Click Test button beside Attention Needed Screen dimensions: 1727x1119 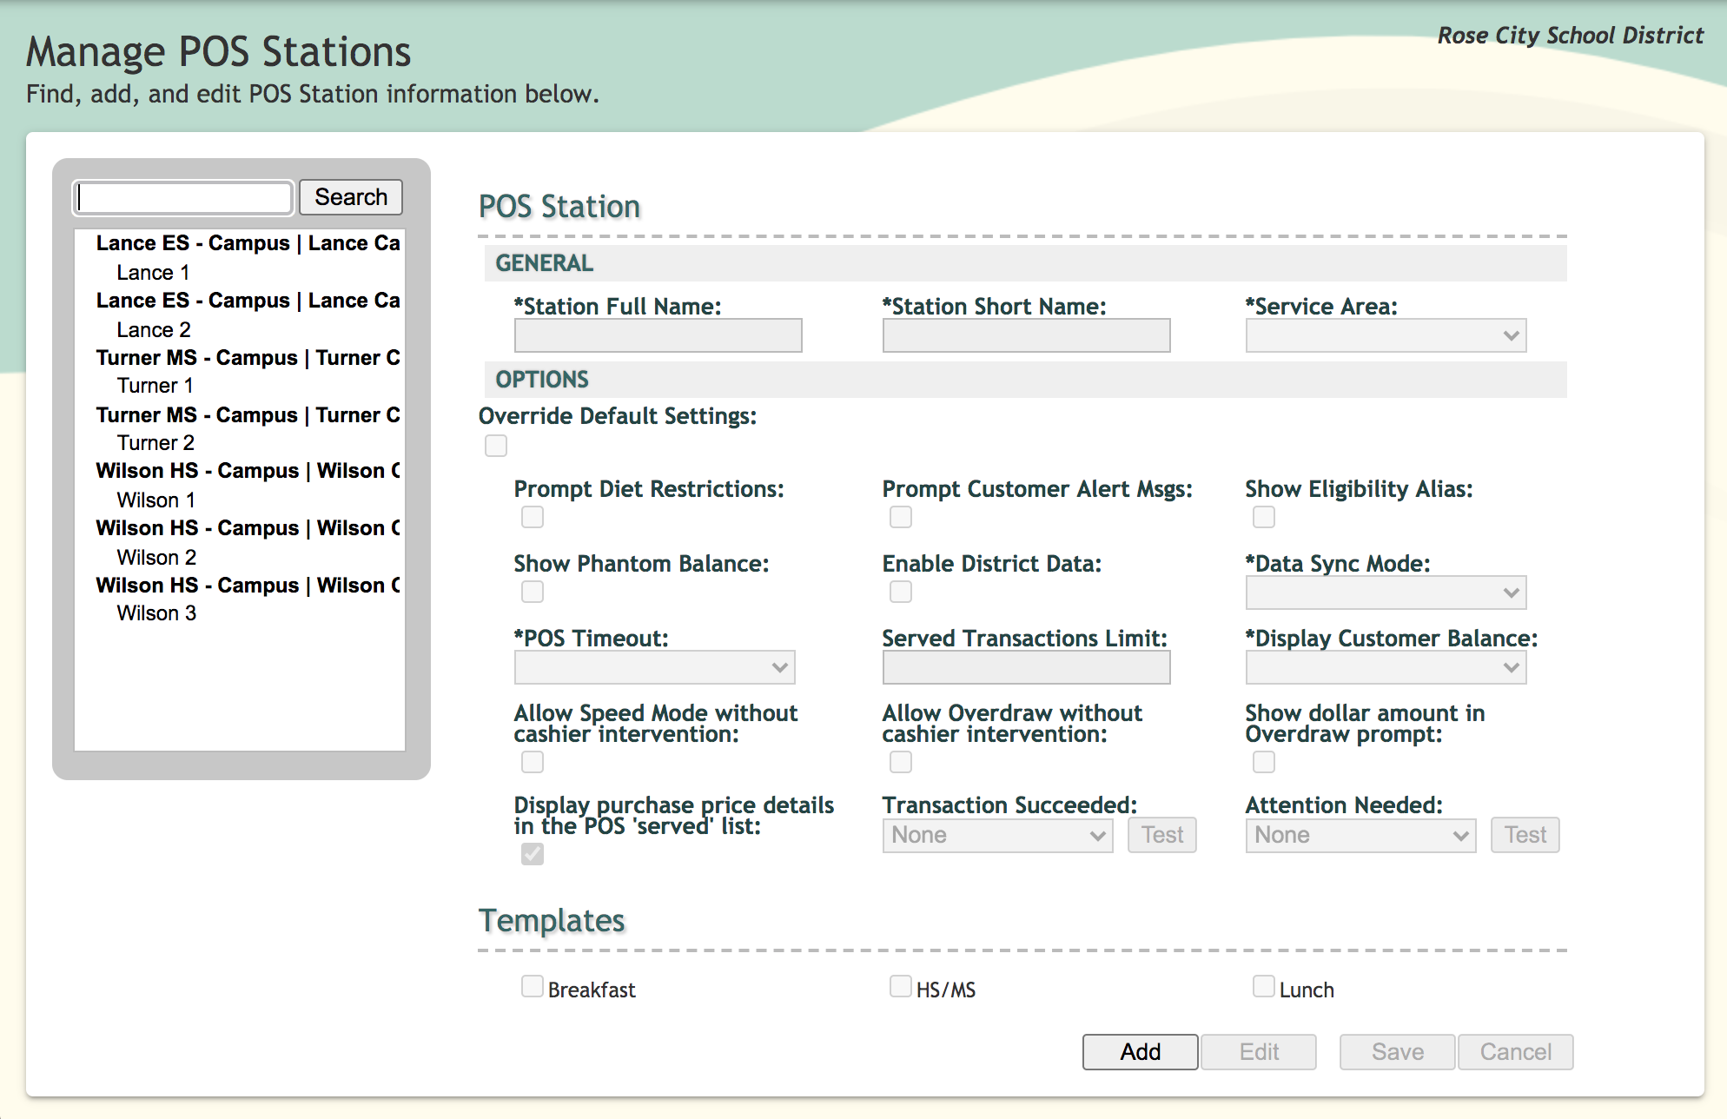click(1525, 835)
